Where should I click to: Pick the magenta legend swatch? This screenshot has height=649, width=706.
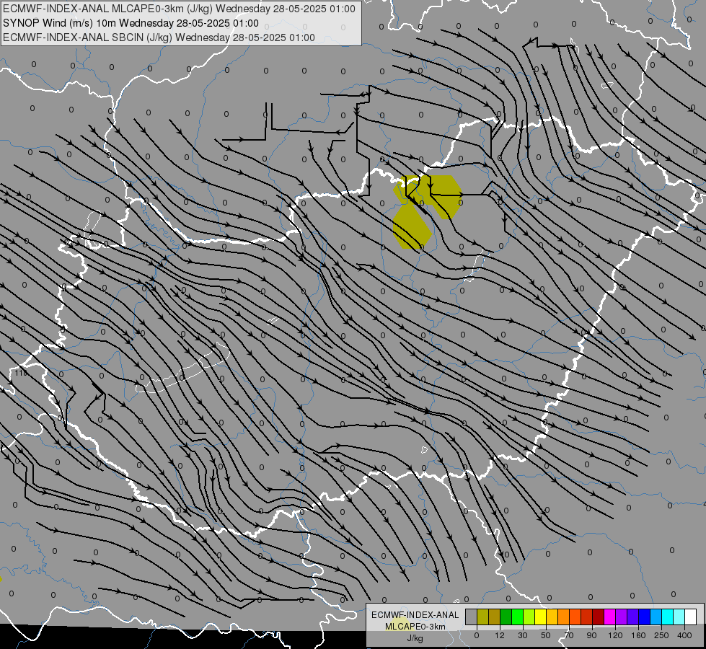[x=610, y=617]
